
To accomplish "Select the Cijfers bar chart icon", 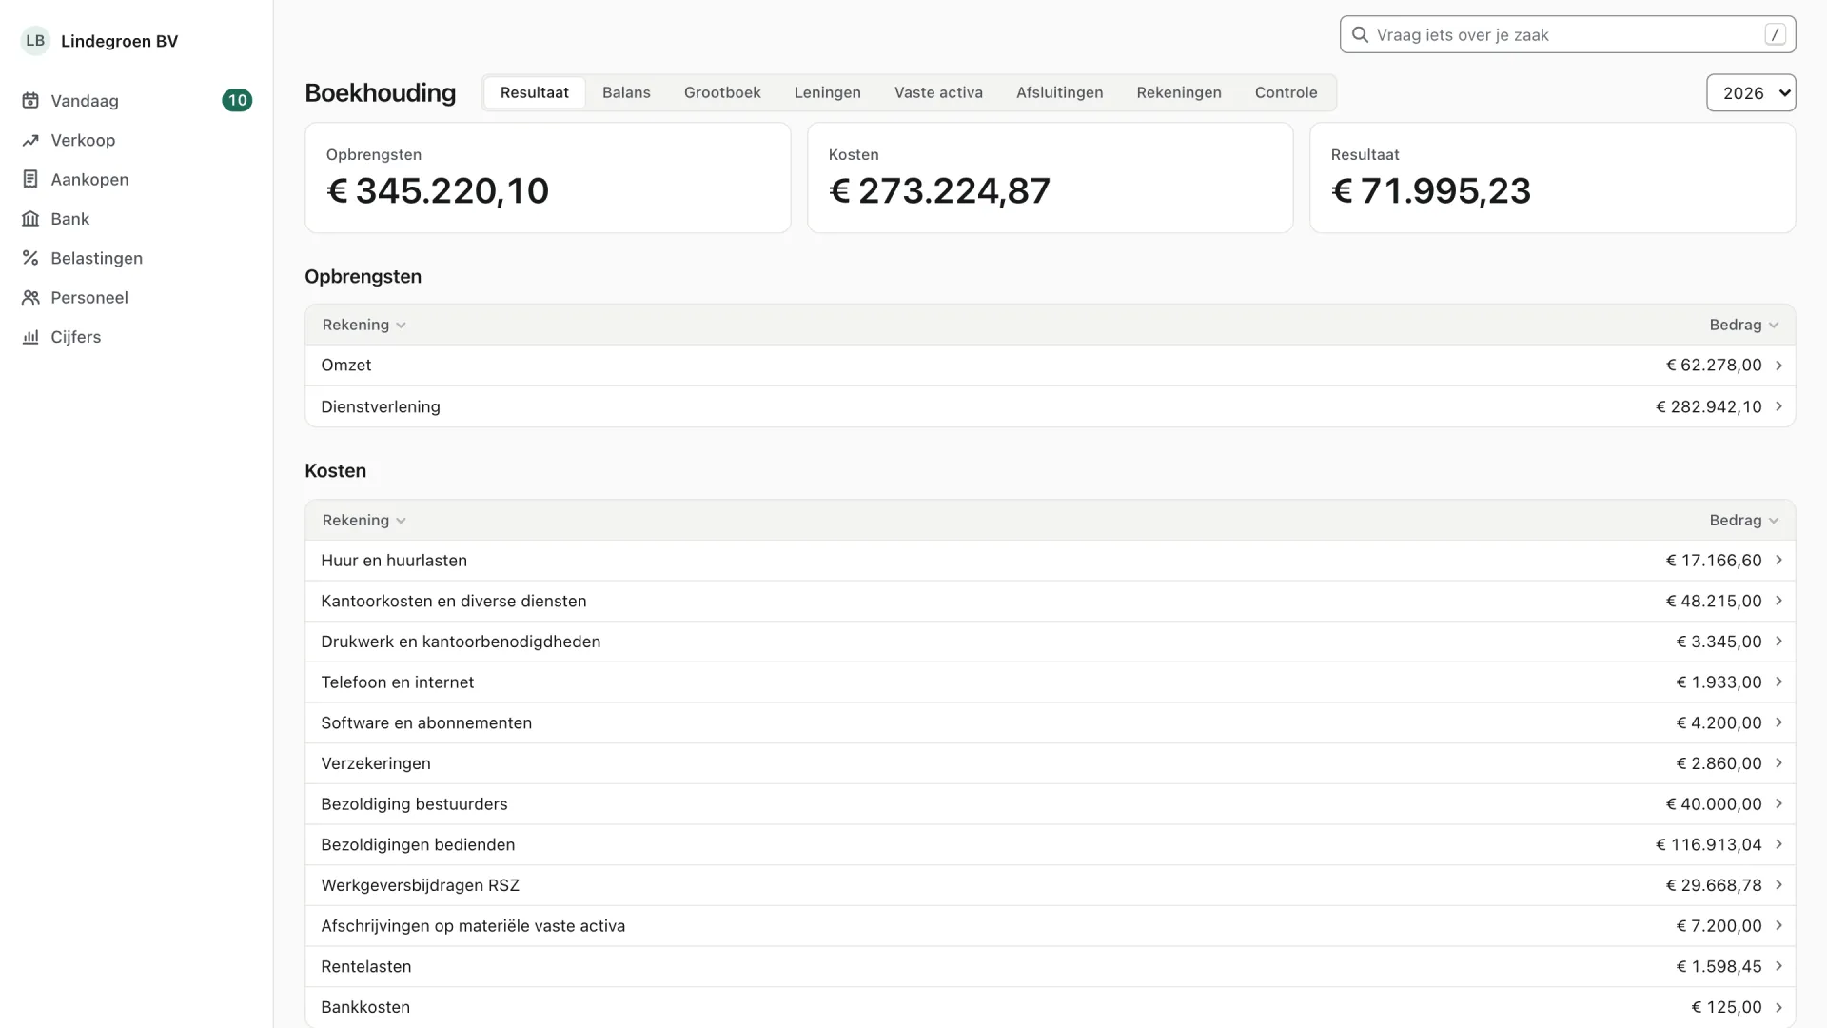I will pos(30,337).
